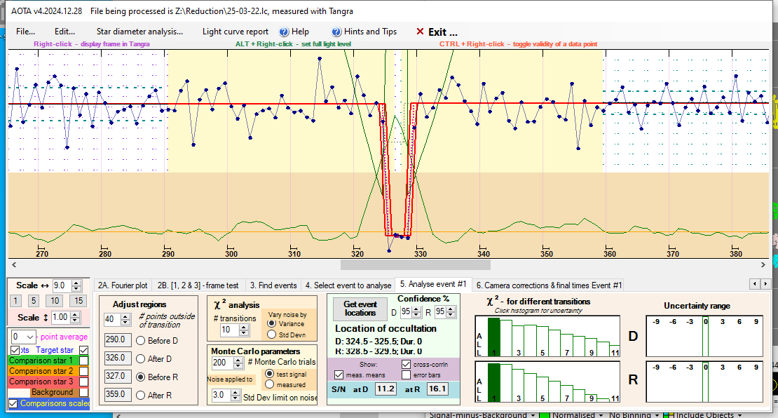
Task: Apply noise to test signal
Action: (x=269, y=374)
